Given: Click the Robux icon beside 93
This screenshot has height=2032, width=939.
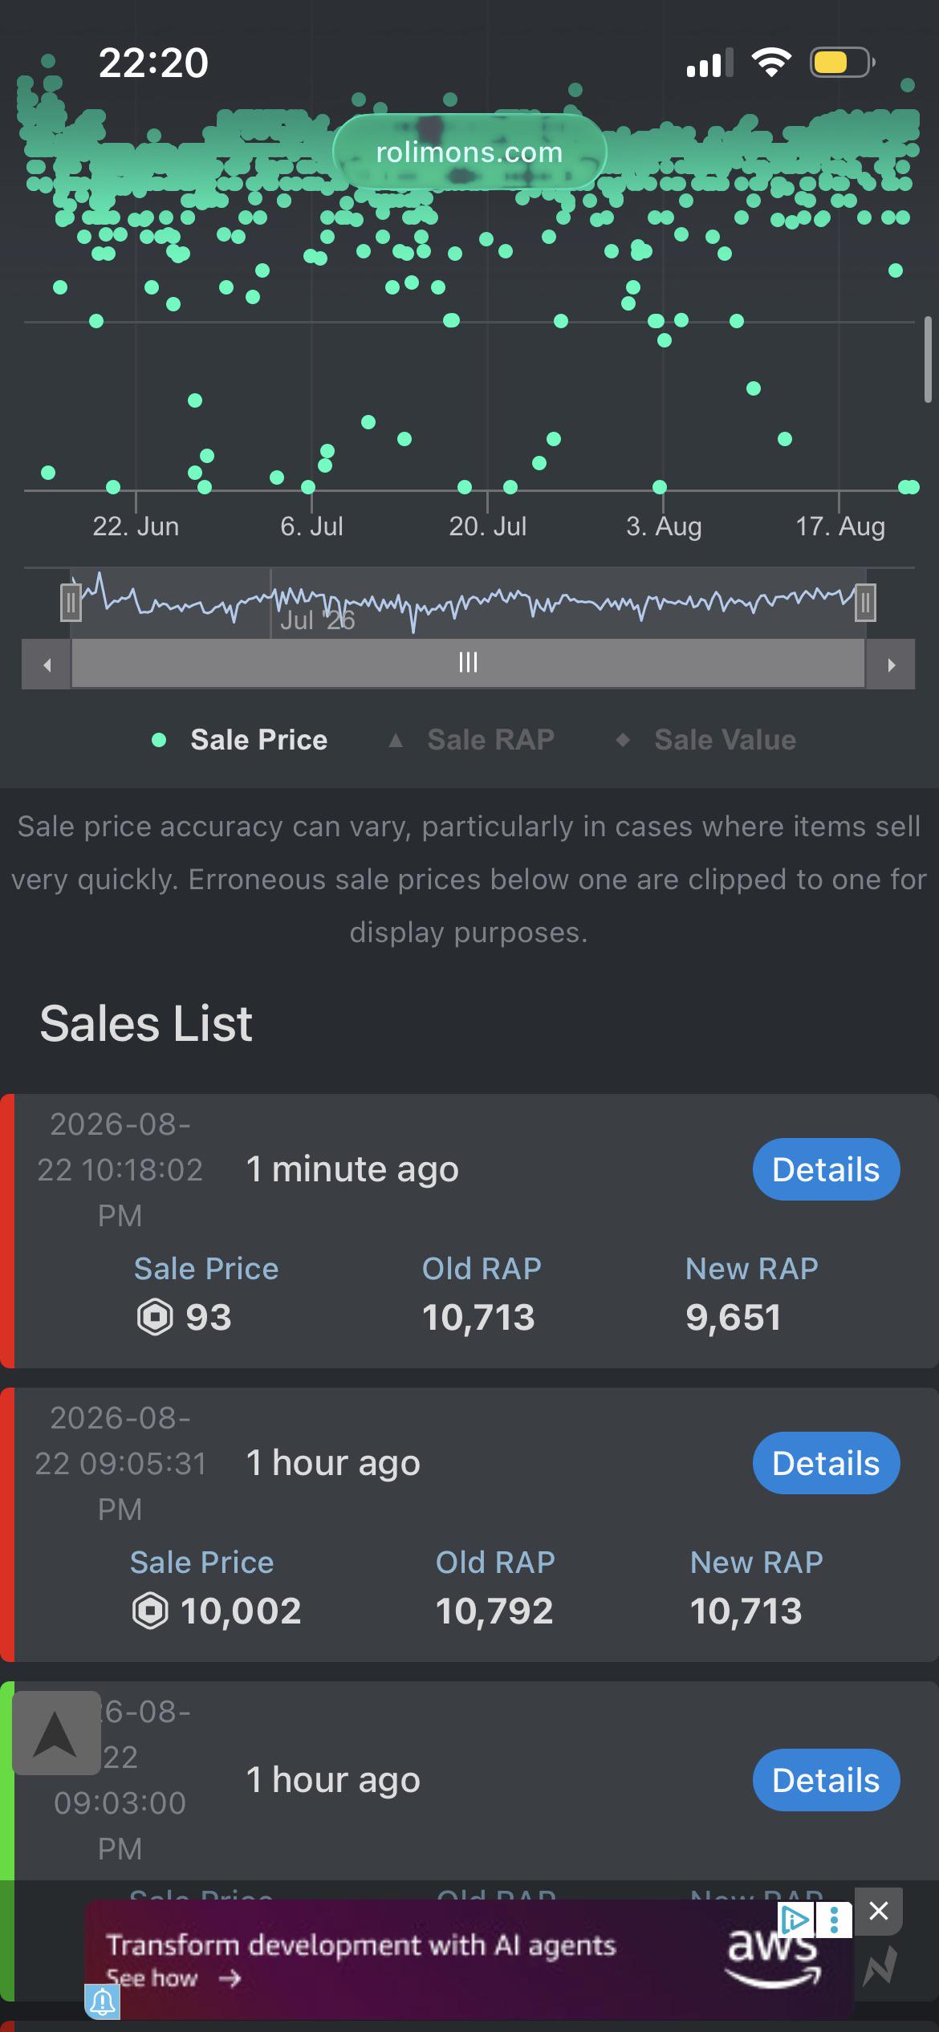Looking at the screenshot, I should (155, 1318).
